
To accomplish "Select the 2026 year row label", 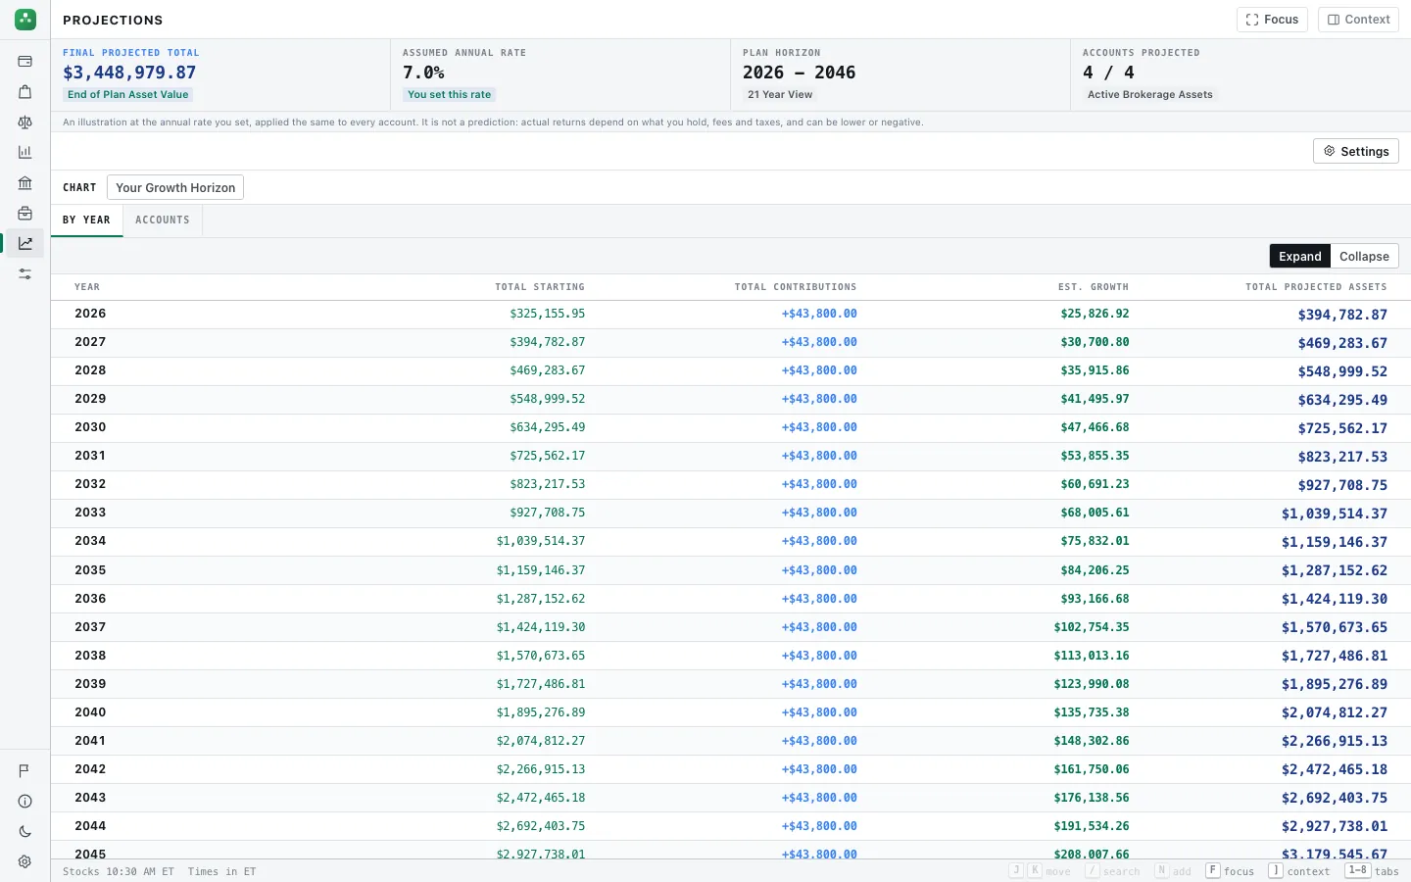I will [90, 314].
